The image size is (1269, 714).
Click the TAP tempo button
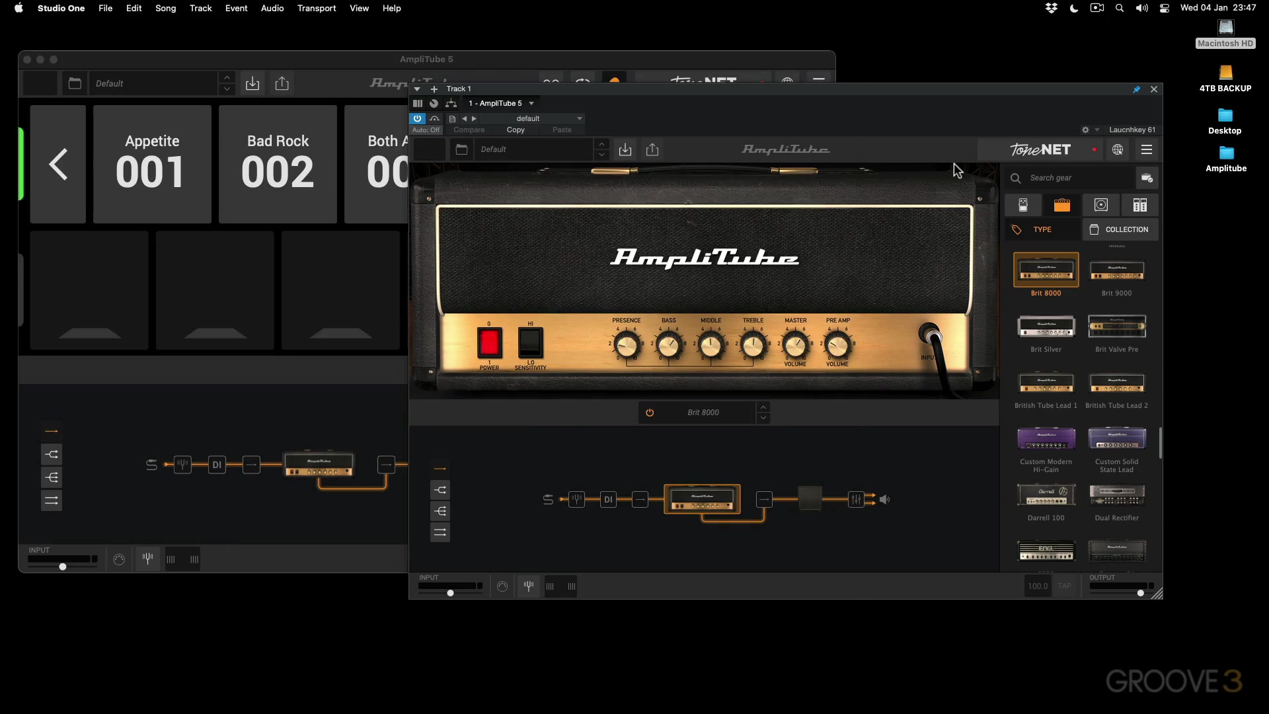click(1064, 586)
